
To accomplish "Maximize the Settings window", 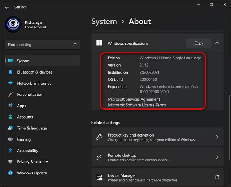I will (x=211, y=5).
